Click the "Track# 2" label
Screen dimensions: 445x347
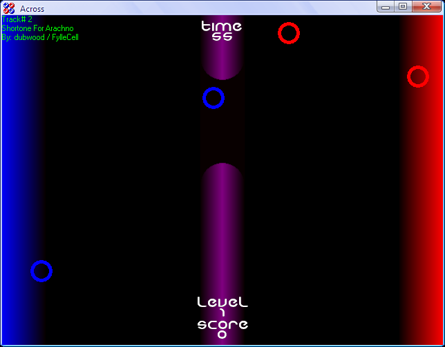(x=17, y=20)
